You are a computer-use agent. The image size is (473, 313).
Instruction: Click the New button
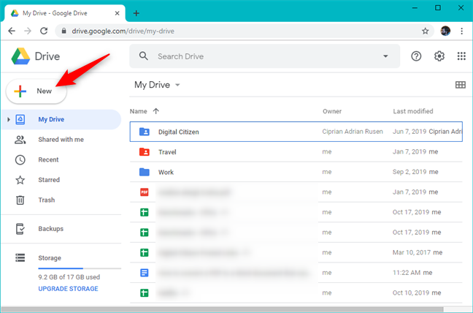(36, 91)
